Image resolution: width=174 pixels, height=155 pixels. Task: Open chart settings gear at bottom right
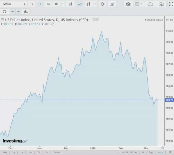coord(170,152)
